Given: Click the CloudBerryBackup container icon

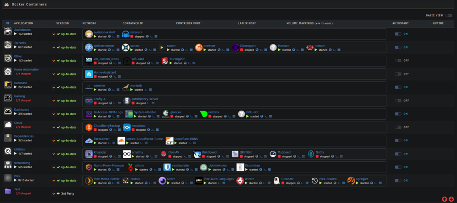Looking at the screenshot, I should (89, 128).
